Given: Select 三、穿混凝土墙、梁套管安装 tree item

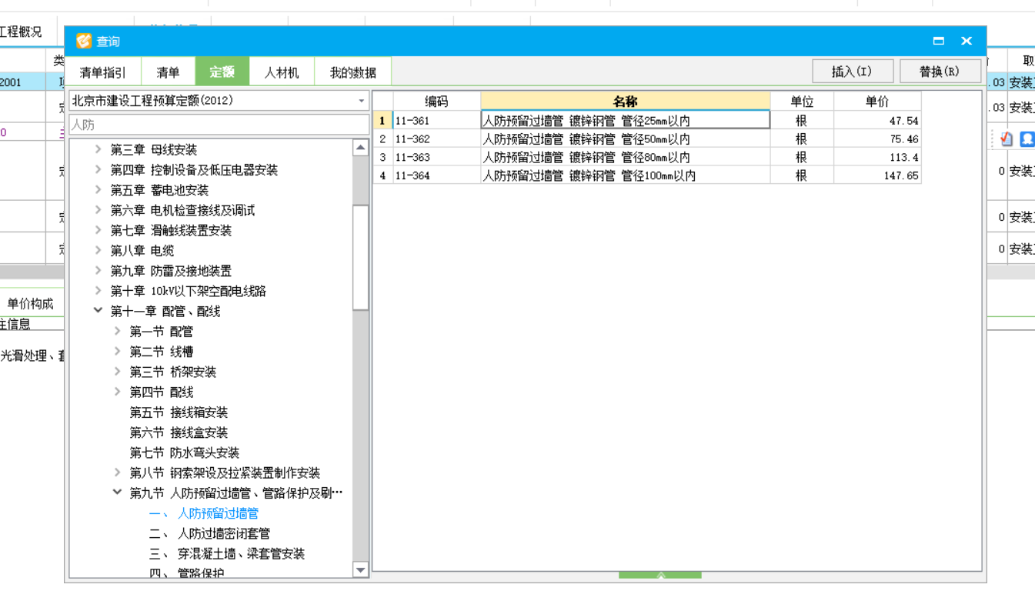Looking at the screenshot, I should [227, 553].
